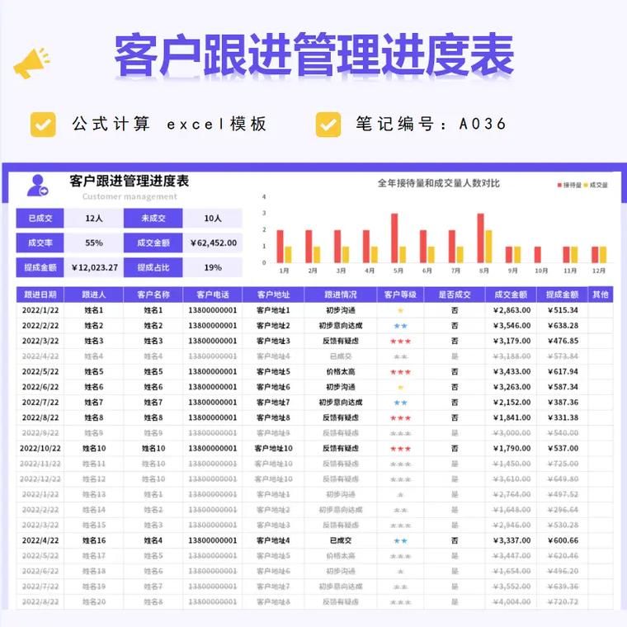Select the amount cell ¥3,337.00
Viewport: 627px width, 627px height.
click(511, 540)
